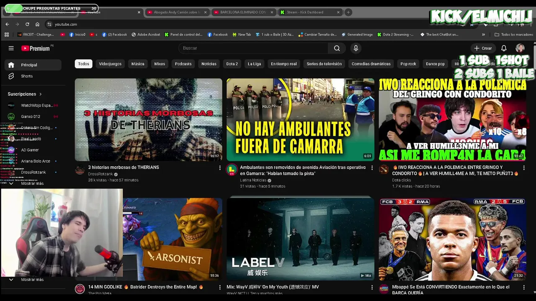Filter by Comedias dramáticas chip

[371, 64]
